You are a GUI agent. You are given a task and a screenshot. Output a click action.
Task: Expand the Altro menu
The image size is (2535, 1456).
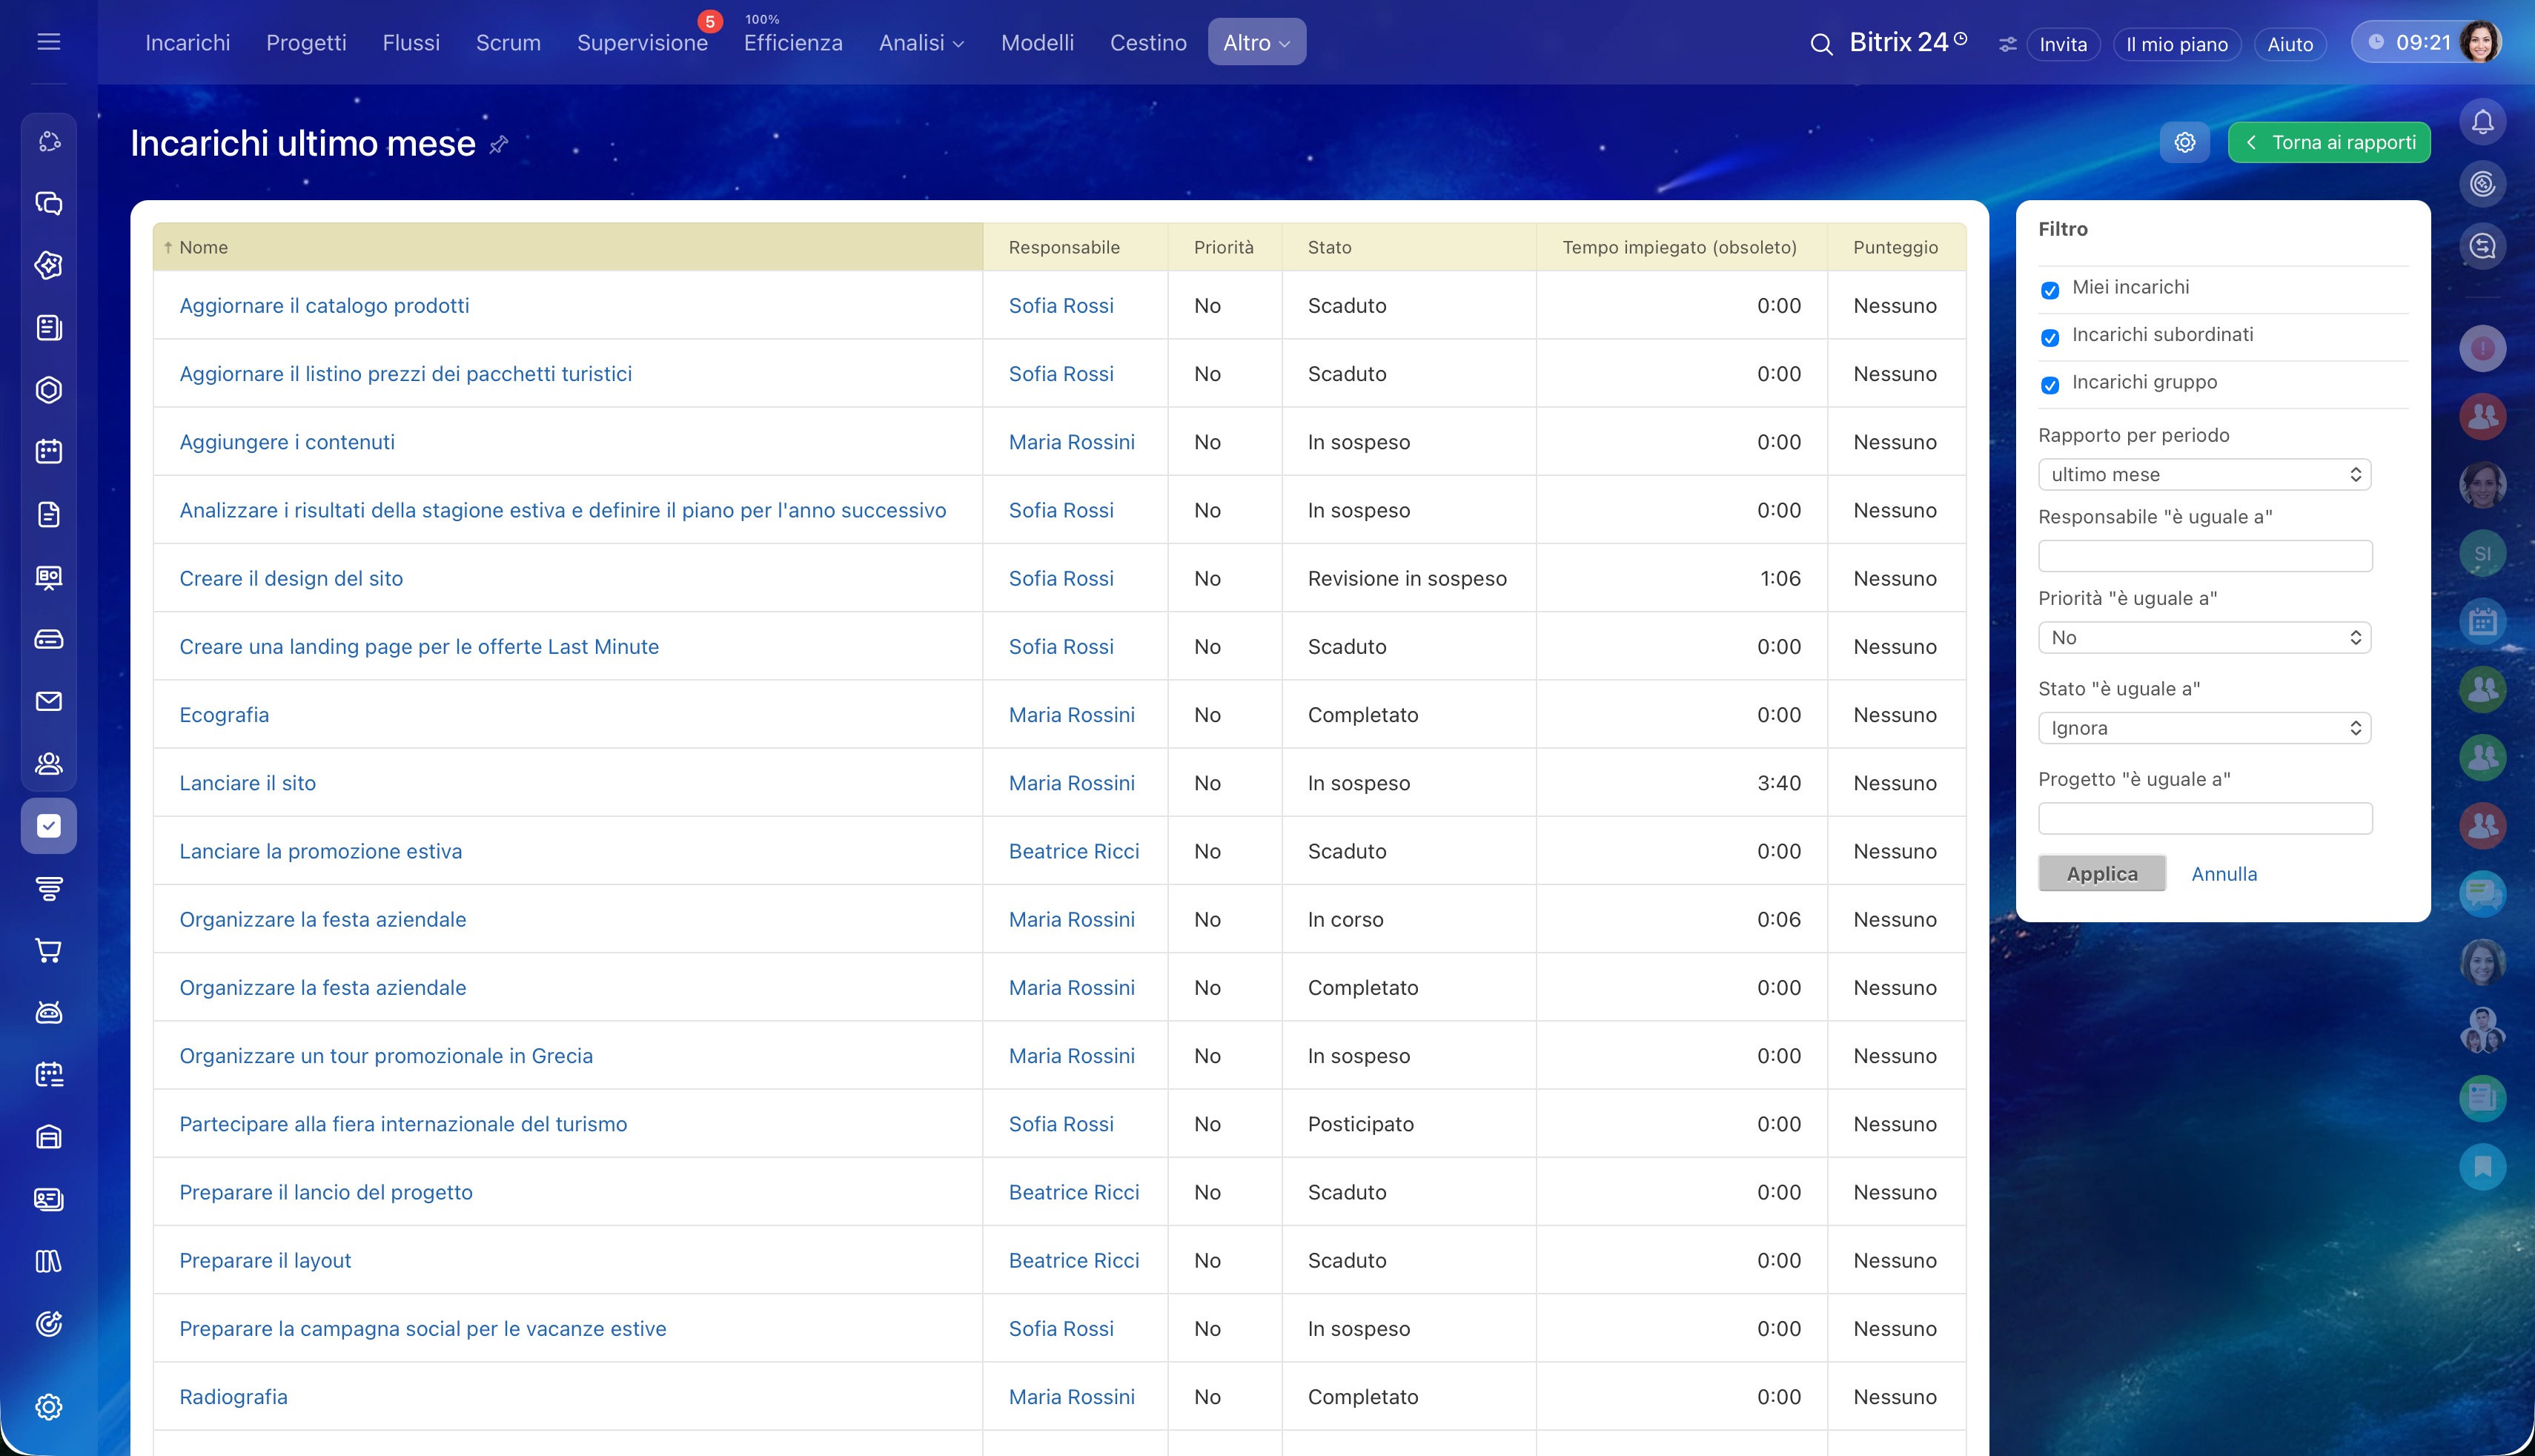[x=1256, y=42]
